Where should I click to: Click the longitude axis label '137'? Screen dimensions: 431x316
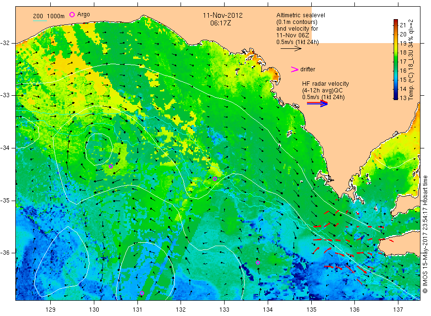(398, 309)
